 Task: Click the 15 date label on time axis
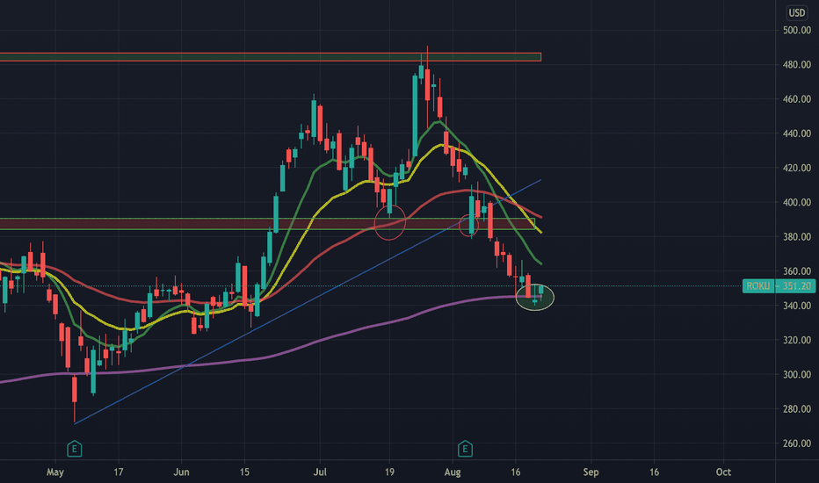click(x=244, y=472)
